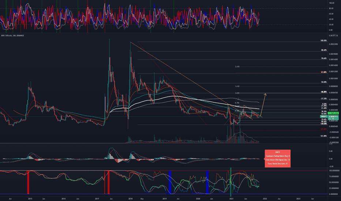Click the Continues Falling Below row in the MACD box
This screenshot has width=341, height=201.
click(x=277, y=156)
